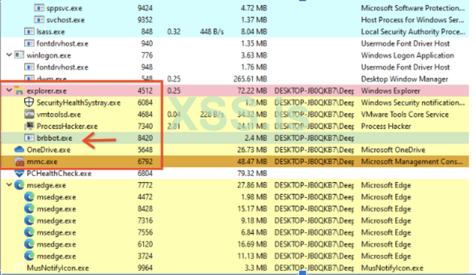Select the brbbot.exe process name
The width and height of the screenshot is (476, 275).
[54, 138]
